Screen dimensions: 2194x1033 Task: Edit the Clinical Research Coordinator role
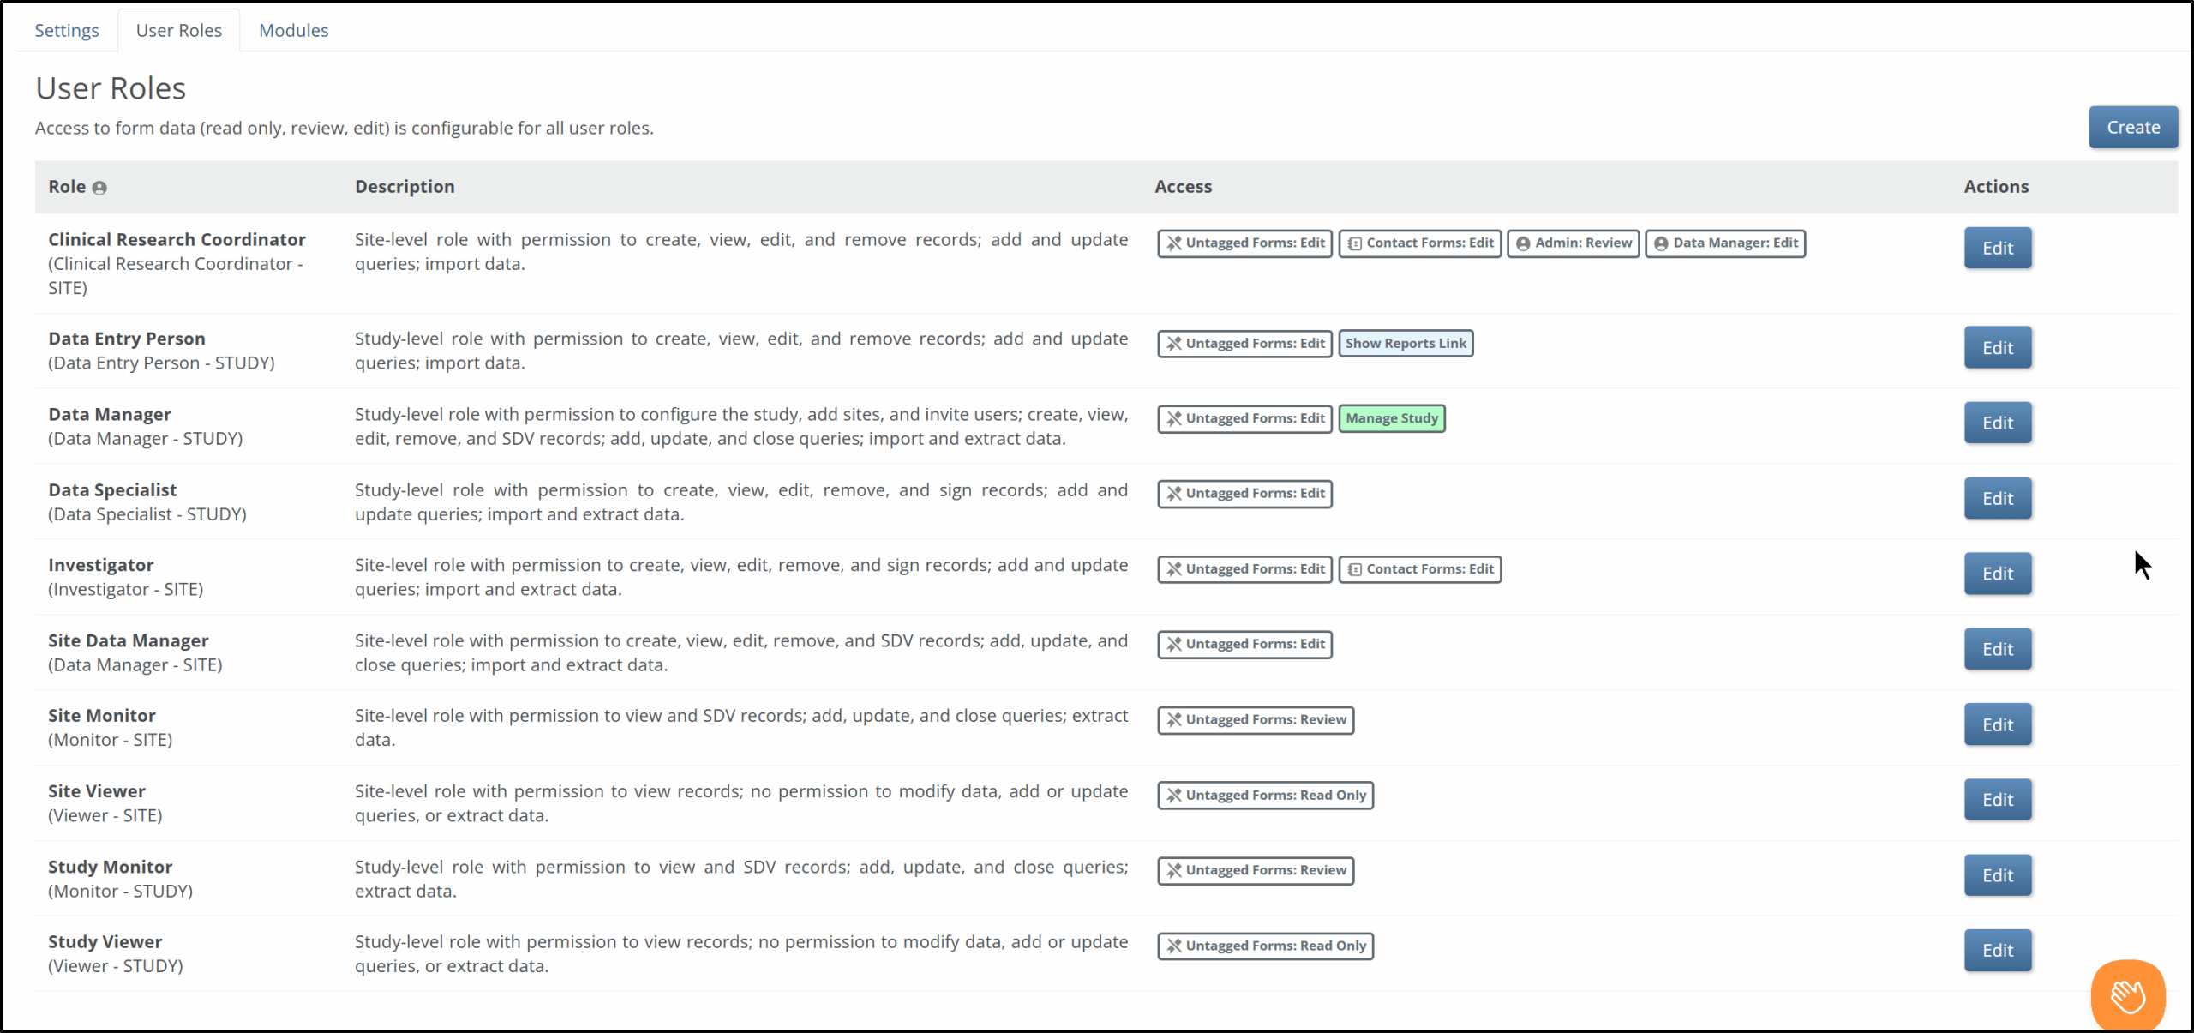pos(1997,249)
